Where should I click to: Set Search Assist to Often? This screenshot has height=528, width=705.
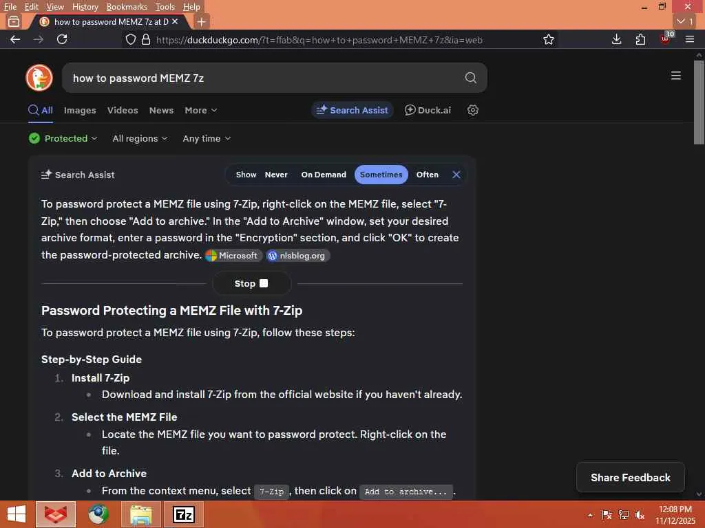tap(427, 175)
